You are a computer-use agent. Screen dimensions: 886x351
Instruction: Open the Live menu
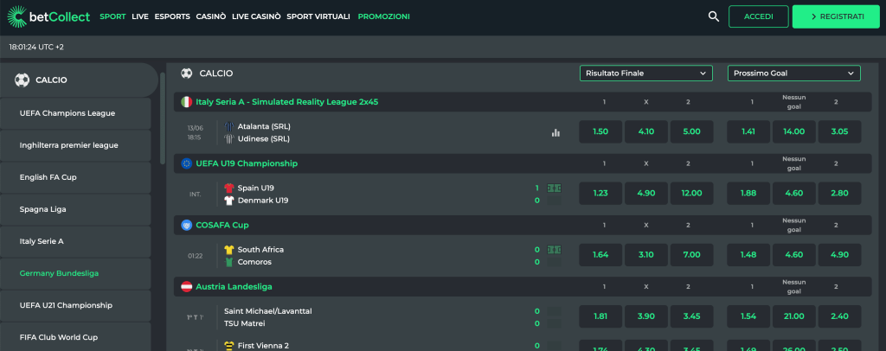(140, 16)
